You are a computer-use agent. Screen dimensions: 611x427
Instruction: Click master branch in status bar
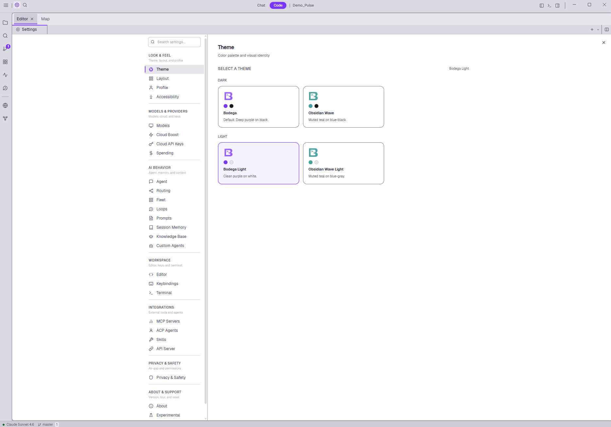46,424
